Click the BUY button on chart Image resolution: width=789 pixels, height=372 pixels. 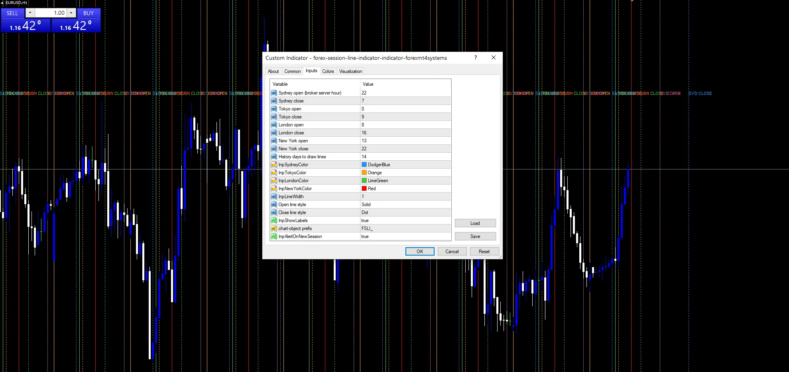(89, 13)
